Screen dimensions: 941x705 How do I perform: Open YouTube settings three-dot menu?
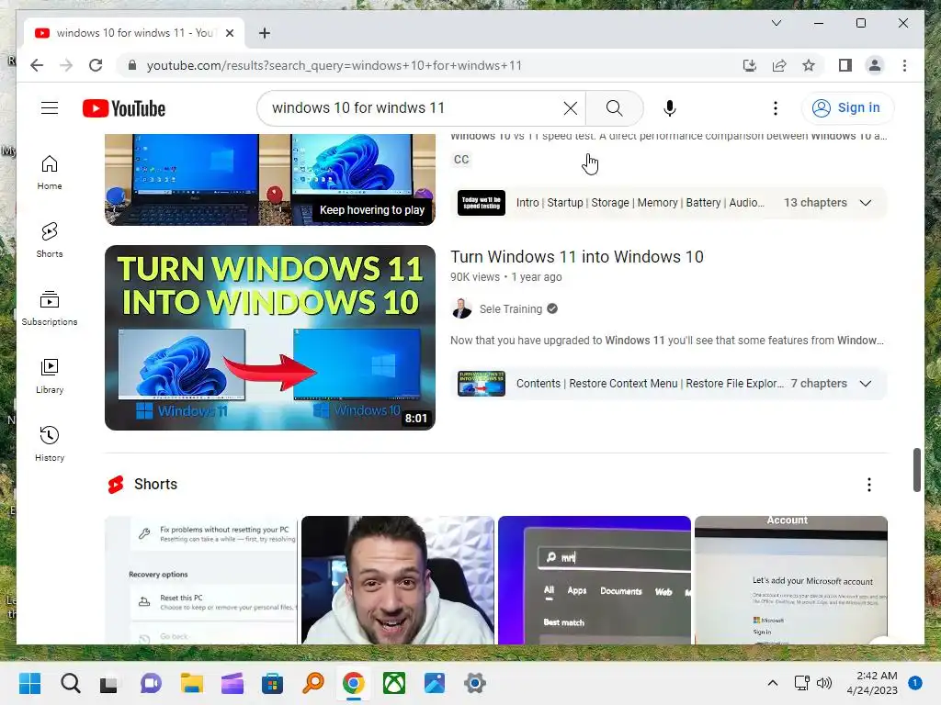coord(776,108)
